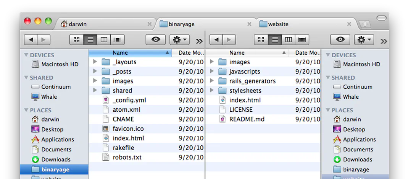Screen dimensions: 408x179
Task: Switch to the binaryage tab
Action: tap(206, 24)
